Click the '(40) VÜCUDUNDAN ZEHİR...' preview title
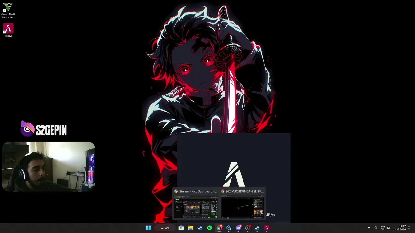This screenshot has width=415, height=233. [244, 191]
